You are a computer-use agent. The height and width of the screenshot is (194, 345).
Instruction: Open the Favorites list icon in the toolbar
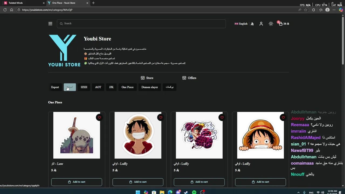tap(321, 10)
